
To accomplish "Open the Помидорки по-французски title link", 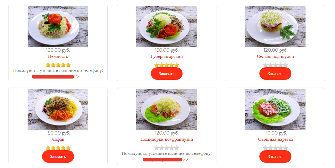I will [x=167, y=140].
